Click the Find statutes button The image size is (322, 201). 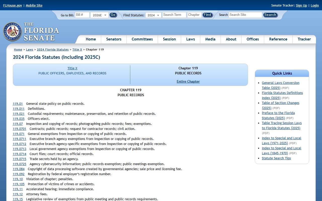(208, 15)
